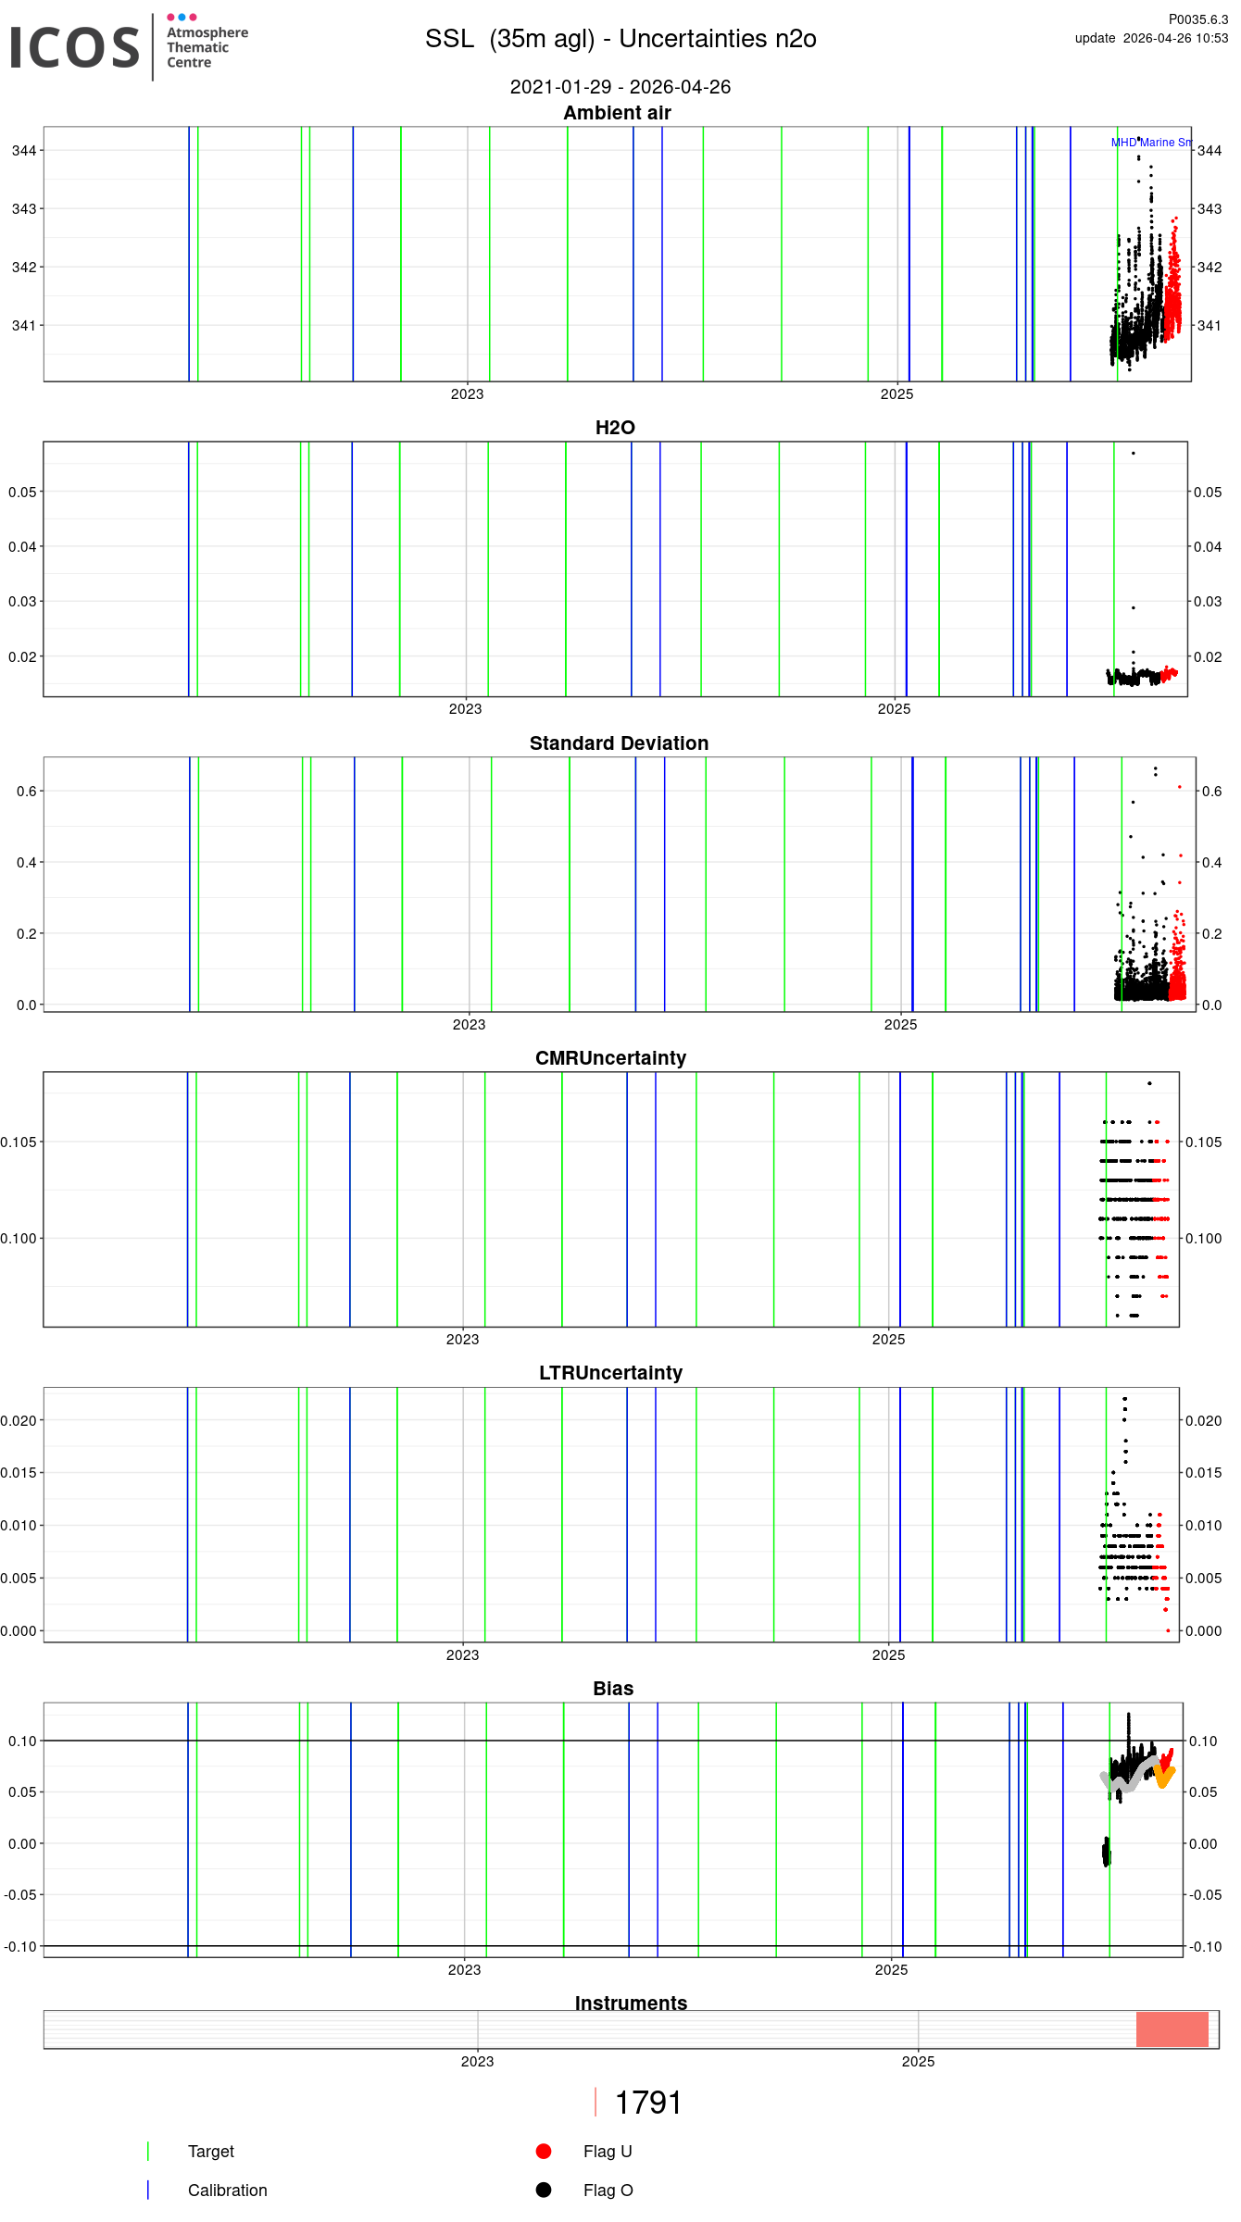Click the update timestamp in top right

1151,38
